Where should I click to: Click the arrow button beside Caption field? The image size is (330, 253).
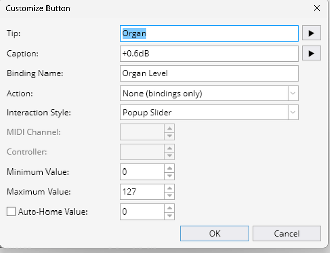tap(312, 53)
